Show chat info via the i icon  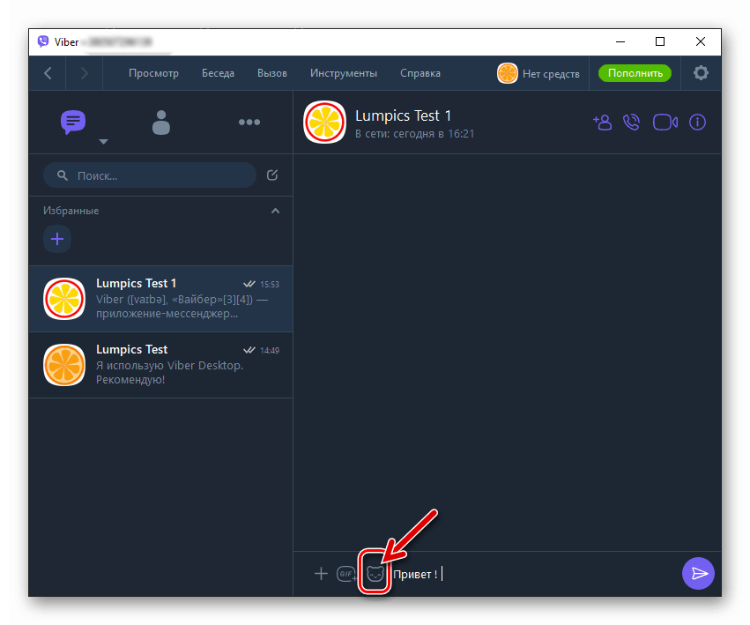point(697,123)
